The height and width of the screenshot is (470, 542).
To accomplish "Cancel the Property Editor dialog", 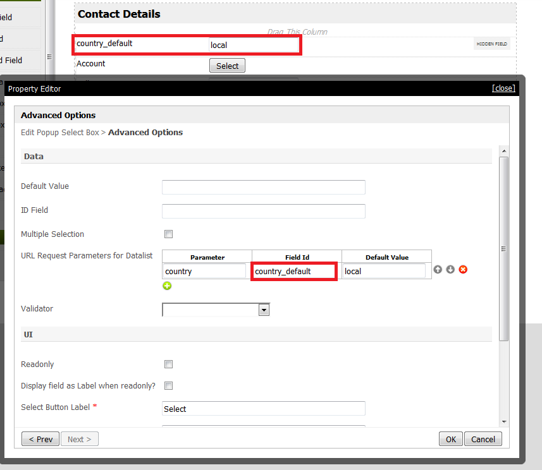I will pos(483,439).
